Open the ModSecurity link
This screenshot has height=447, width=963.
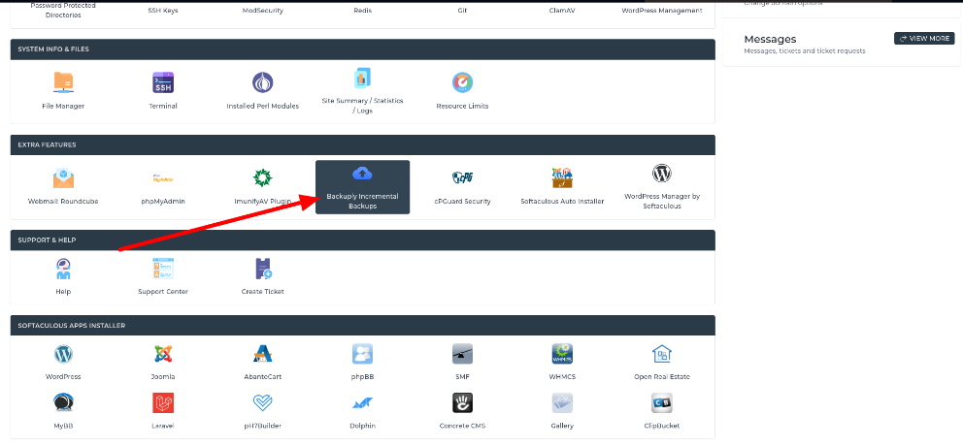pos(263,11)
